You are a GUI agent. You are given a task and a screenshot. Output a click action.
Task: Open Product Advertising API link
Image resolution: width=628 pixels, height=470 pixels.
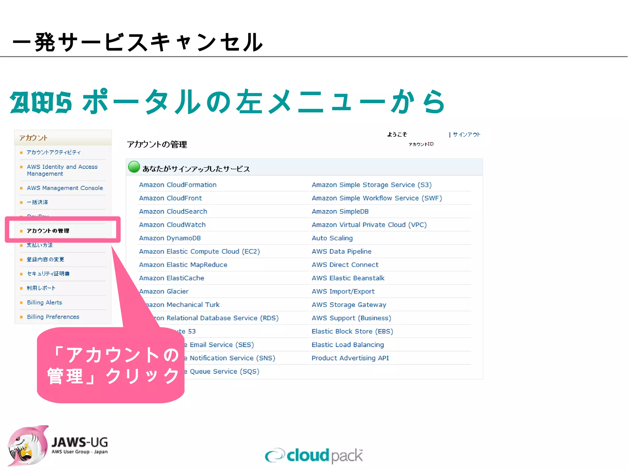click(350, 358)
